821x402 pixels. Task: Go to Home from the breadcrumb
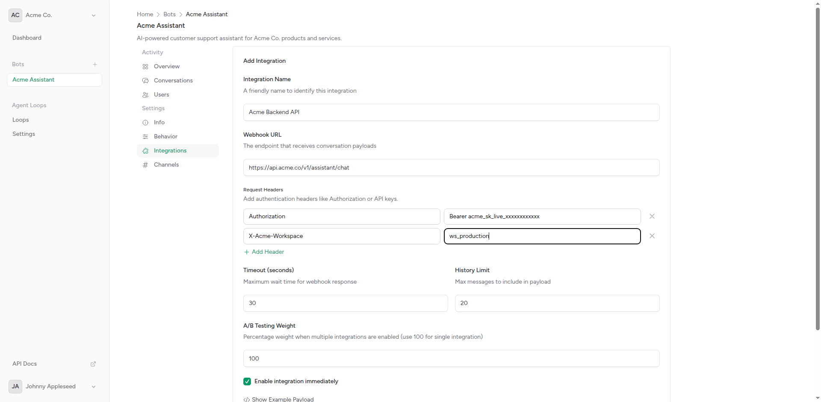pyautogui.click(x=145, y=14)
